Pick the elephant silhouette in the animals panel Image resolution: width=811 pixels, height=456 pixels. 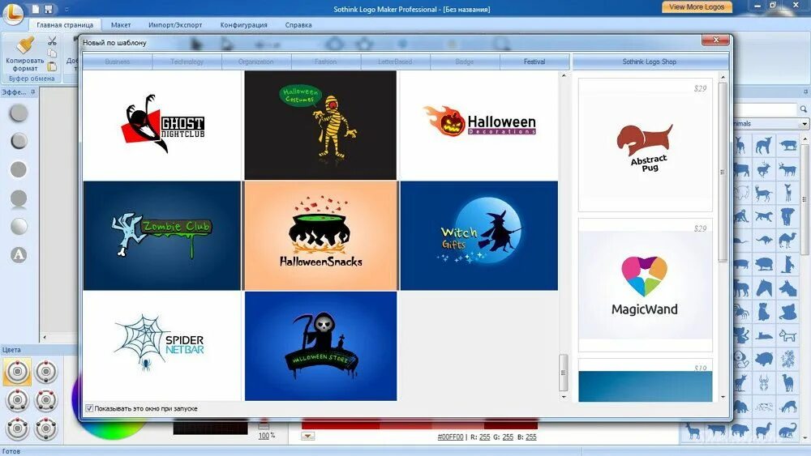pyautogui.click(x=787, y=216)
